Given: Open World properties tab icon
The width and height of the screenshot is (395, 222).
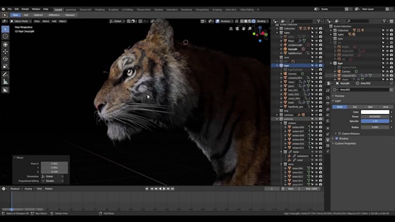Looking at the screenshot, I should click(328, 122).
